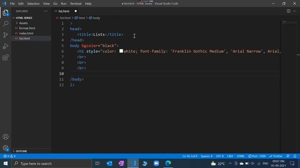Expand the Assets folder
The image size is (300, 168).
click(23, 23)
